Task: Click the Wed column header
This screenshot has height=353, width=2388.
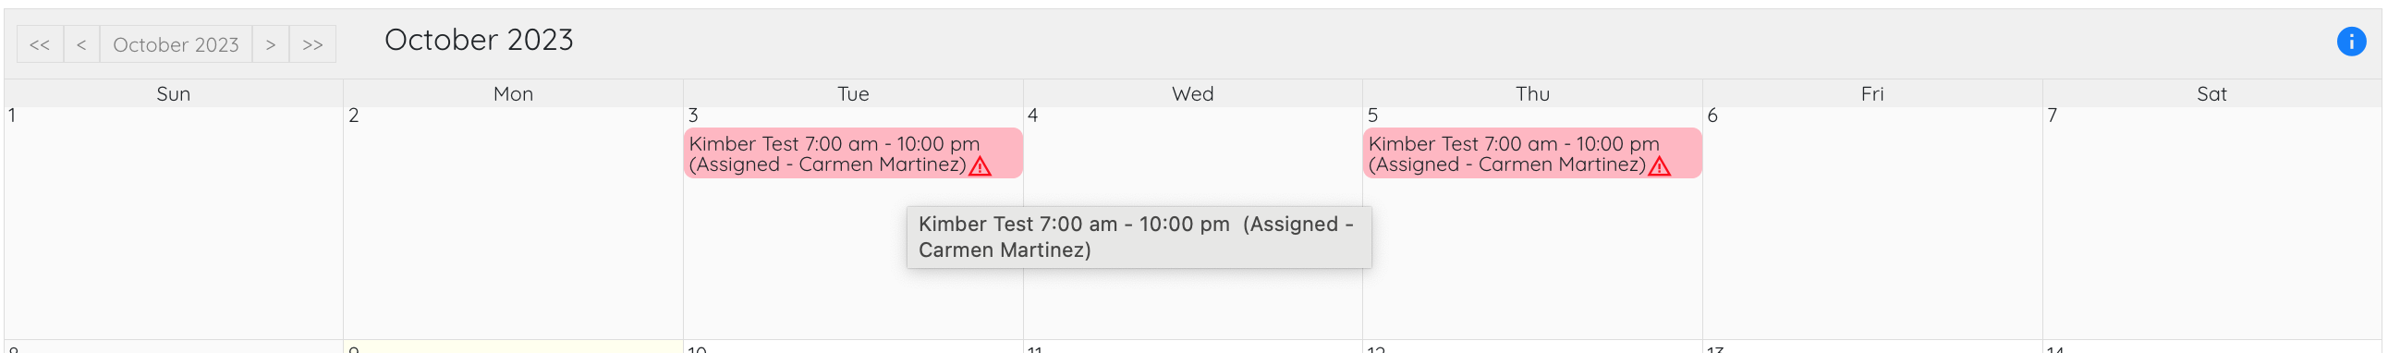Action: click(x=1193, y=93)
